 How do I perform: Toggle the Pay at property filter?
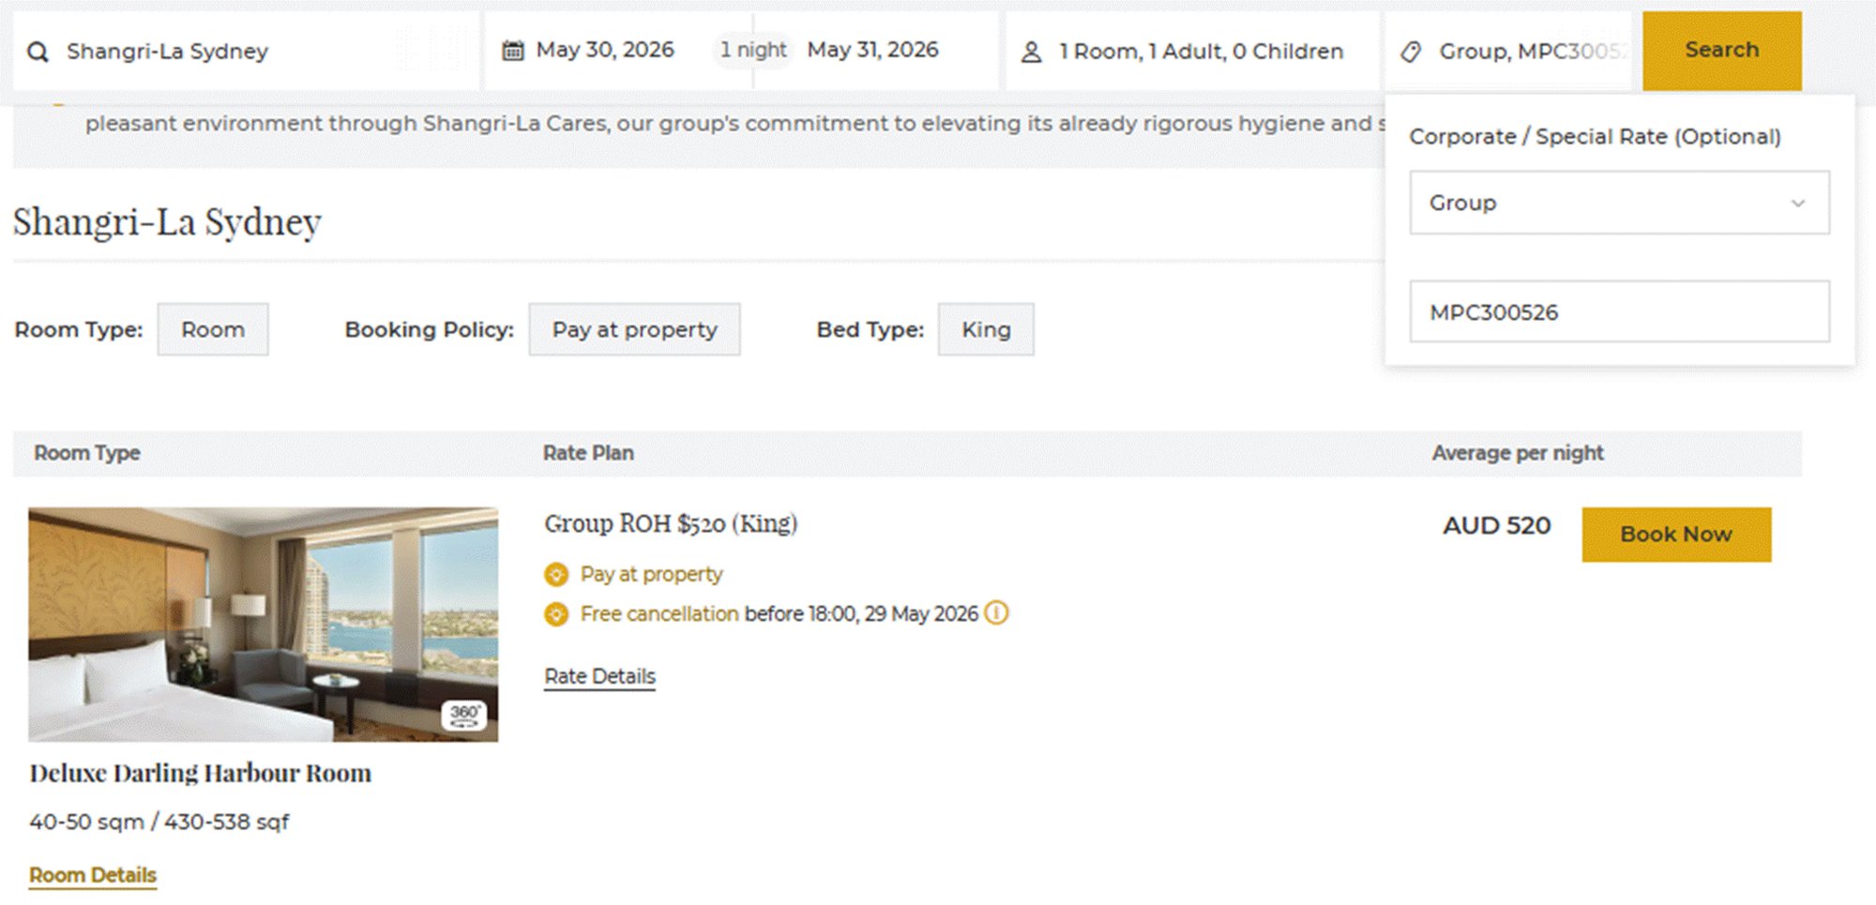[634, 329]
